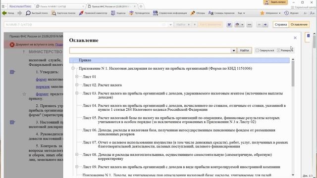
Task: Expand Лист 02. Расчет налога node
Action: click(77, 85)
